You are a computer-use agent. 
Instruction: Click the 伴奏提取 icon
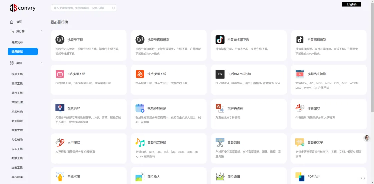pos(300,108)
